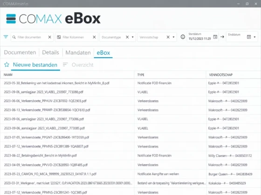Maximize the COMAXminfin window
The width and height of the screenshot is (261, 195).
pyautogui.click(x=247, y=4)
